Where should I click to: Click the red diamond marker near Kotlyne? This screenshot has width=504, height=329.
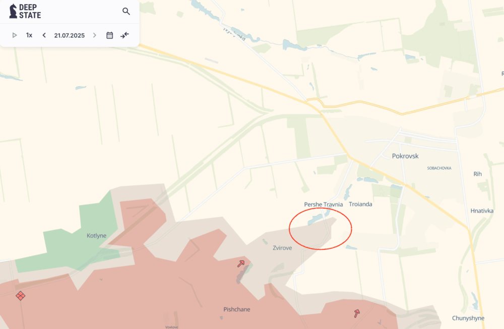(x=20, y=296)
